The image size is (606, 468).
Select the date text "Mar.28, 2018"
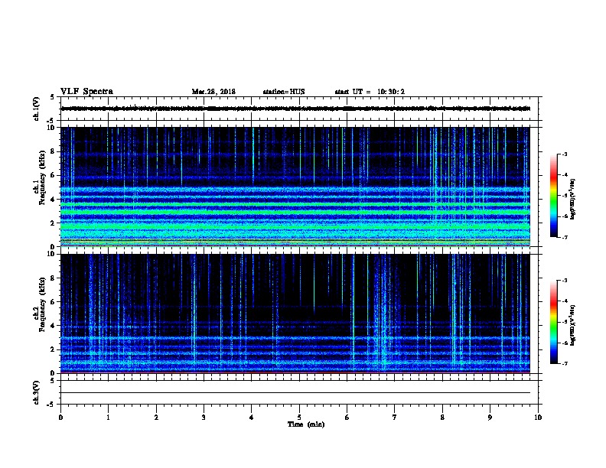click(213, 92)
